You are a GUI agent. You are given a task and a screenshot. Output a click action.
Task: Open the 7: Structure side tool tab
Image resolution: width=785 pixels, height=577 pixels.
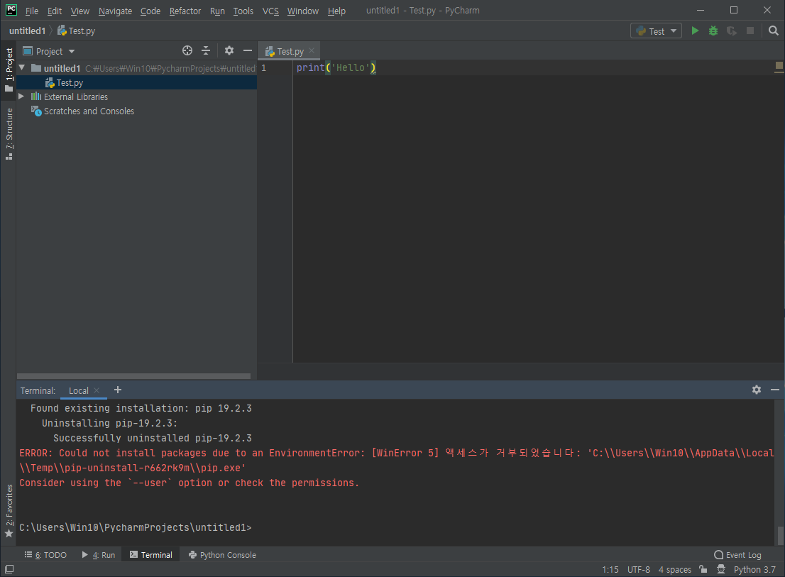coord(9,133)
